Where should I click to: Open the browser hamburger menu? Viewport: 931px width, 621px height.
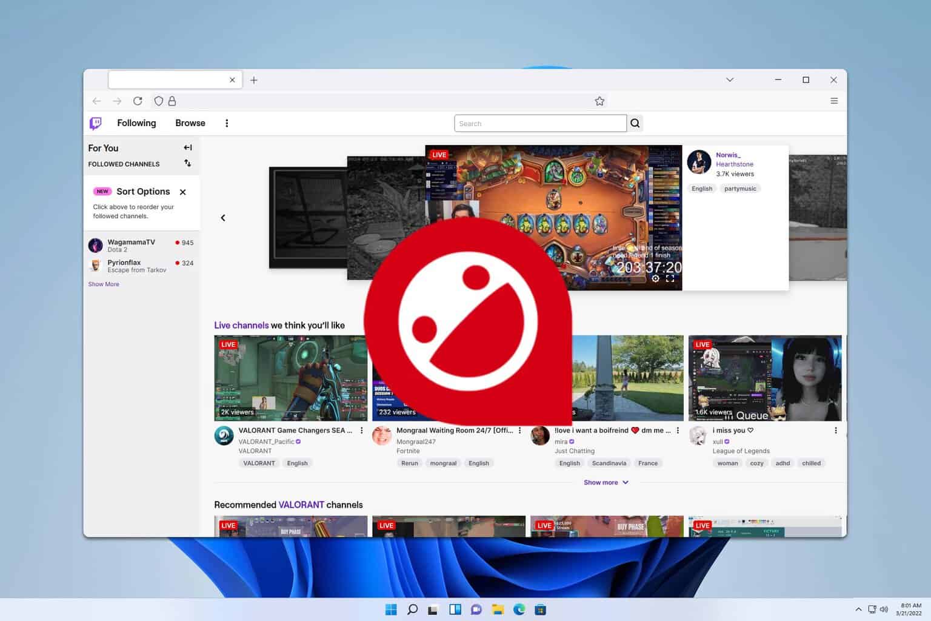click(834, 101)
